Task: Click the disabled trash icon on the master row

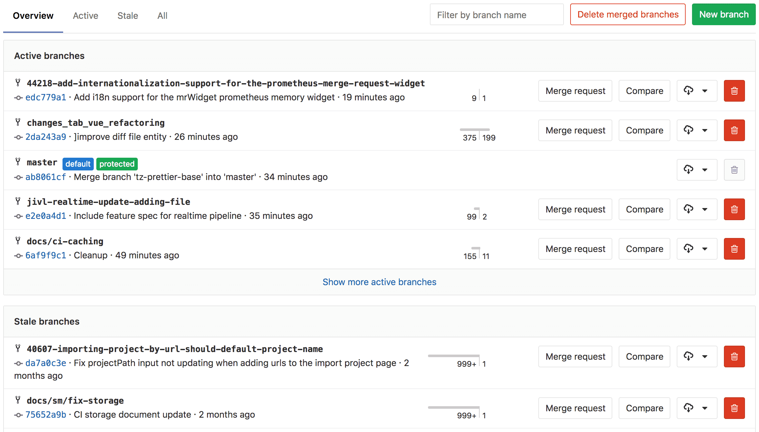Action: pyautogui.click(x=734, y=170)
